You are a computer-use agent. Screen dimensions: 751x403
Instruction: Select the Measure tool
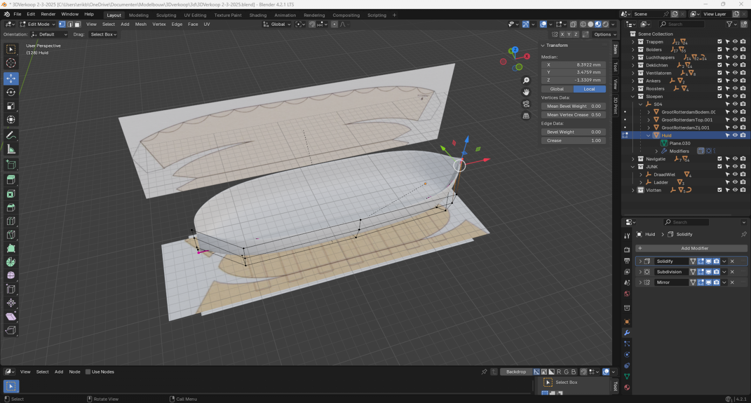coord(11,149)
